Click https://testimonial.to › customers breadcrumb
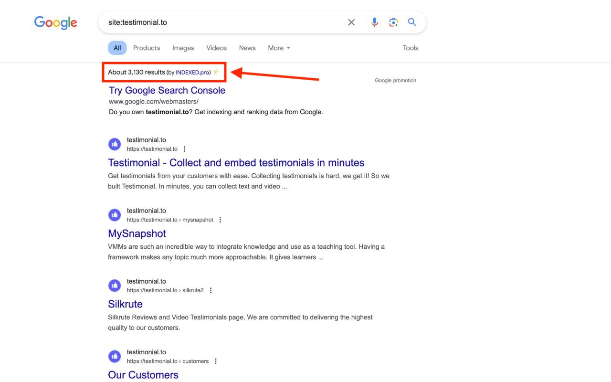This screenshot has height=382, width=611. 168,361
